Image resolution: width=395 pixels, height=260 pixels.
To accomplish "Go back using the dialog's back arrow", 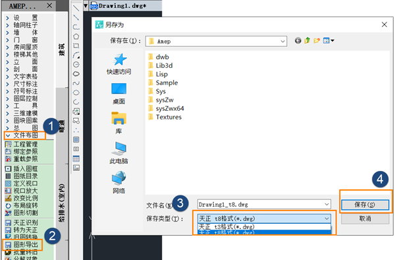I will point(298,41).
